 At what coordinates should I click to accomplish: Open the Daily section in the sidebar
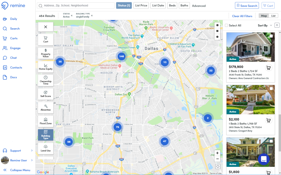(10, 19)
